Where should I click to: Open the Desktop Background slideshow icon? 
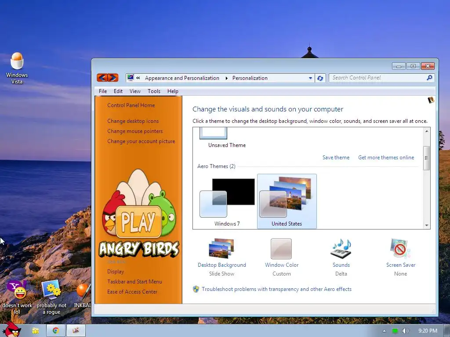click(221, 249)
